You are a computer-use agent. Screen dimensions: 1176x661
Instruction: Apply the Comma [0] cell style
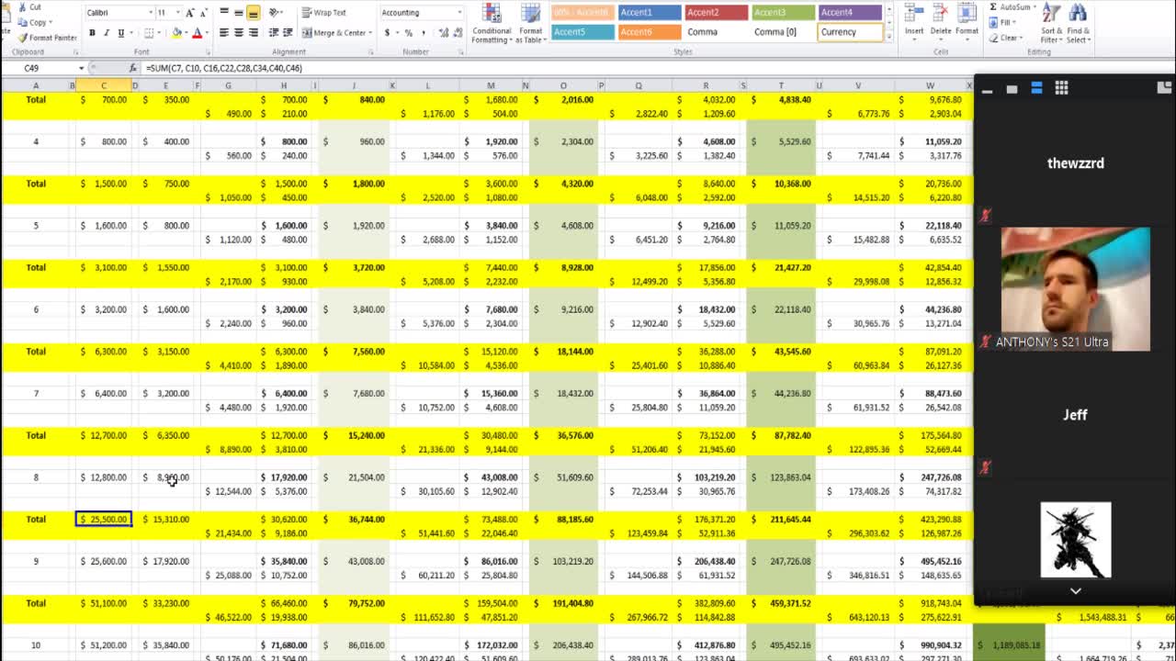tap(783, 31)
